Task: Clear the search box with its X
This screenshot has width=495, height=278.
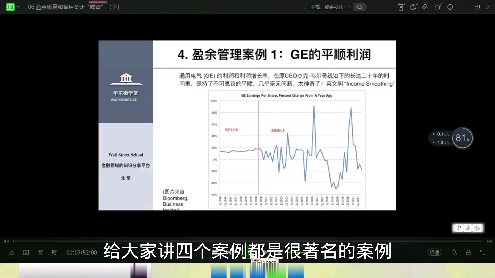Action: (x=350, y=7)
